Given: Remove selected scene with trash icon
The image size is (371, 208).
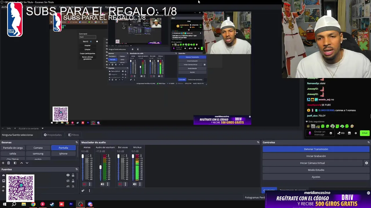Looking at the screenshot, I should [x=8, y=163].
